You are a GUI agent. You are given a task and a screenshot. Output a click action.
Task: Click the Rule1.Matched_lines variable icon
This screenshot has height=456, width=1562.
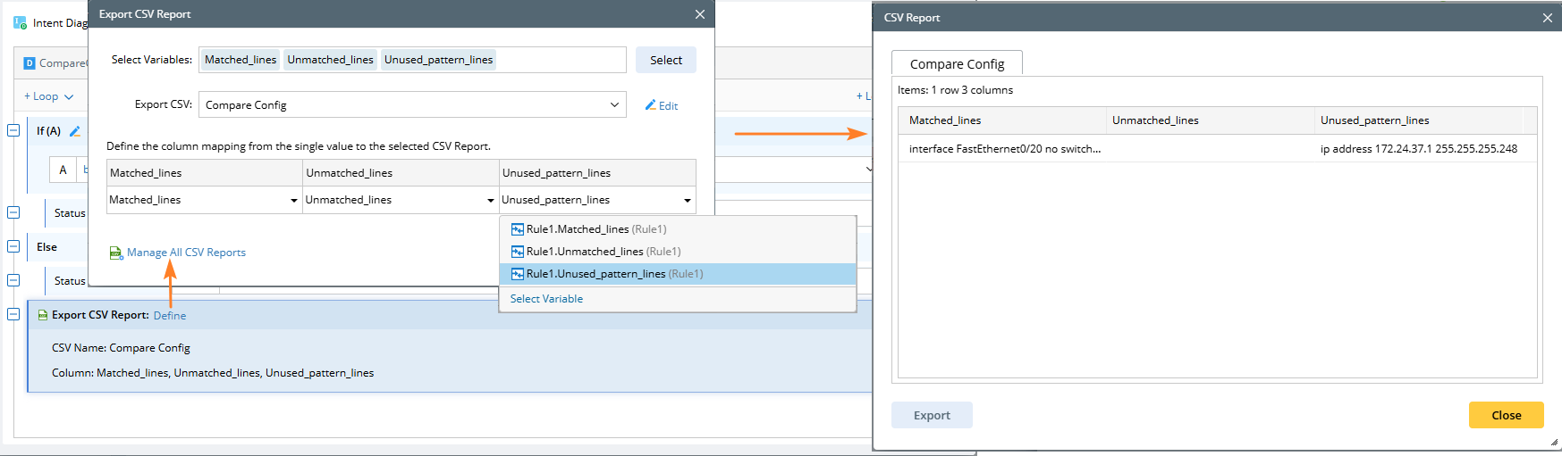517,229
